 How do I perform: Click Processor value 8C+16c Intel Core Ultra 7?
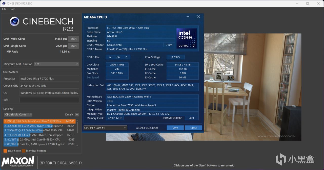[140, 28]
